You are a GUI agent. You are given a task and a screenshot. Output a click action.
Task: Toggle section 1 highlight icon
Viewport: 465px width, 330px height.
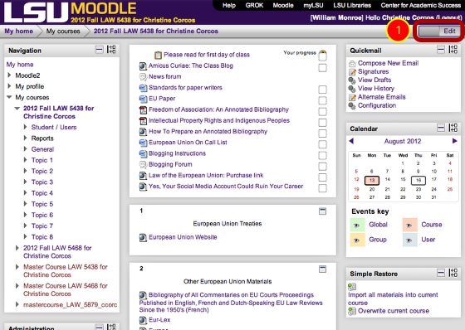[322, 211]
